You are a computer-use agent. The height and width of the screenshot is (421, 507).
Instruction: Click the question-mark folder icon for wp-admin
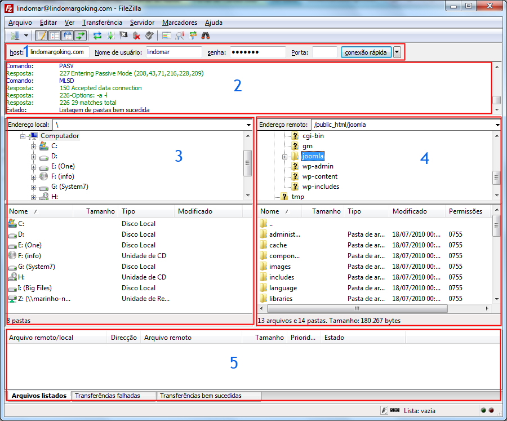(x=295, y=166)
